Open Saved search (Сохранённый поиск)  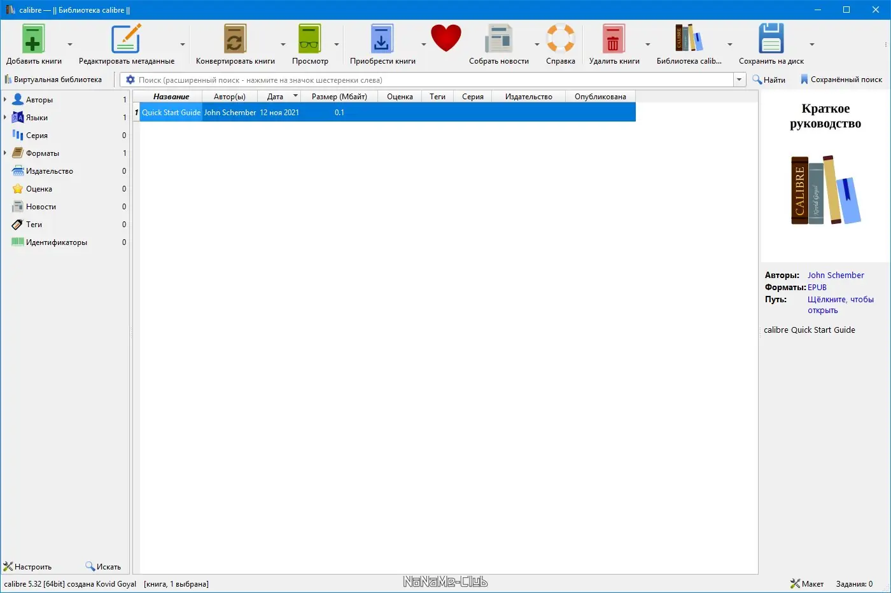tap(841, 80)
